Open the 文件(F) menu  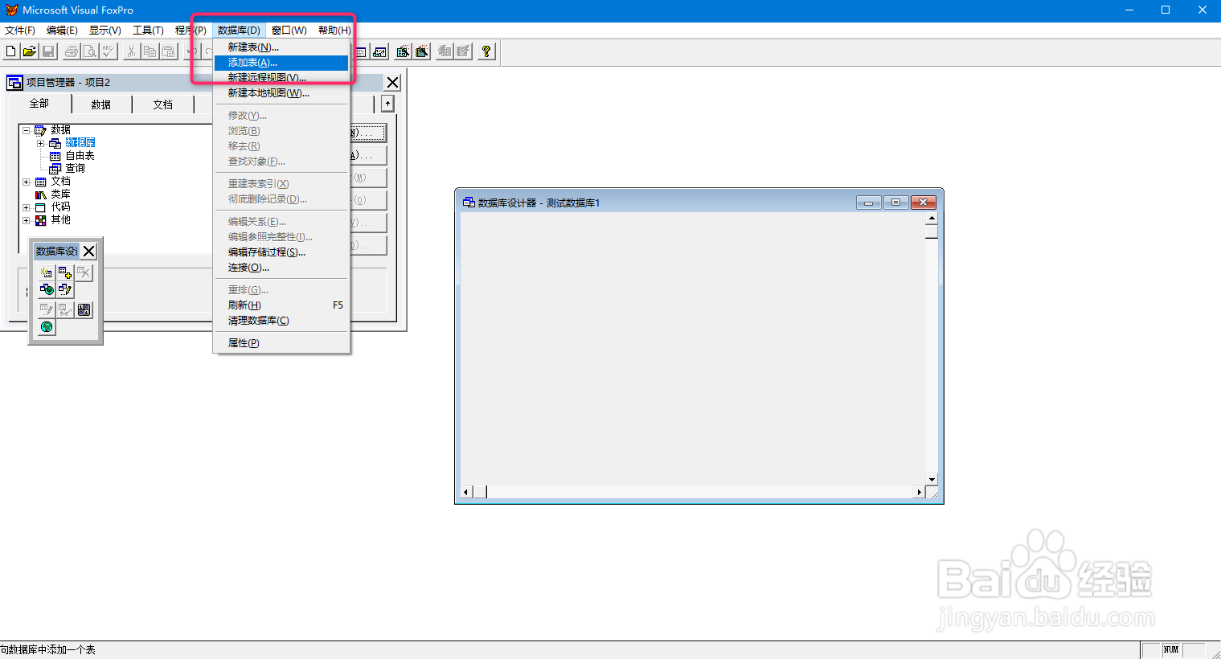(x=20, y=31)
